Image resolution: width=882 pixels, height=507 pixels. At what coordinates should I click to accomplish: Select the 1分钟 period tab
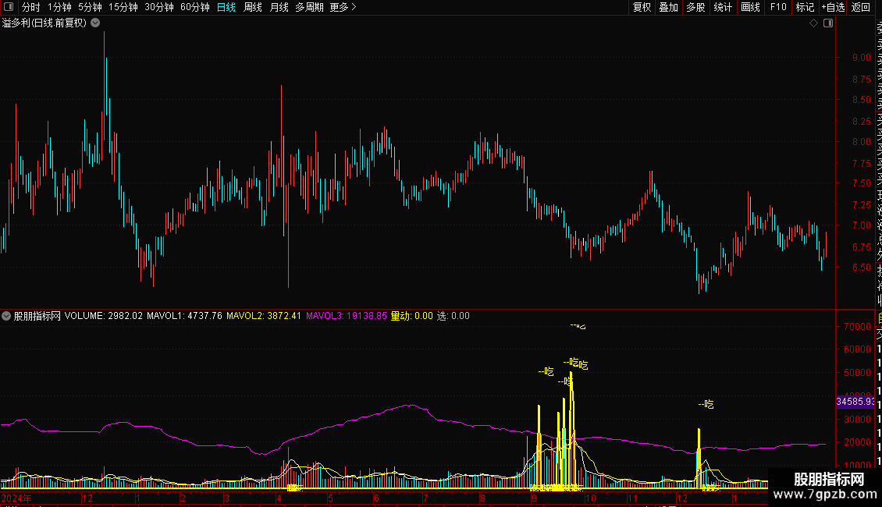pyautogui.click(x=59, y=7)
